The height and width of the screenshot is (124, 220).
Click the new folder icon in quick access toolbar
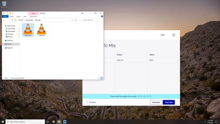coord(10,13)
